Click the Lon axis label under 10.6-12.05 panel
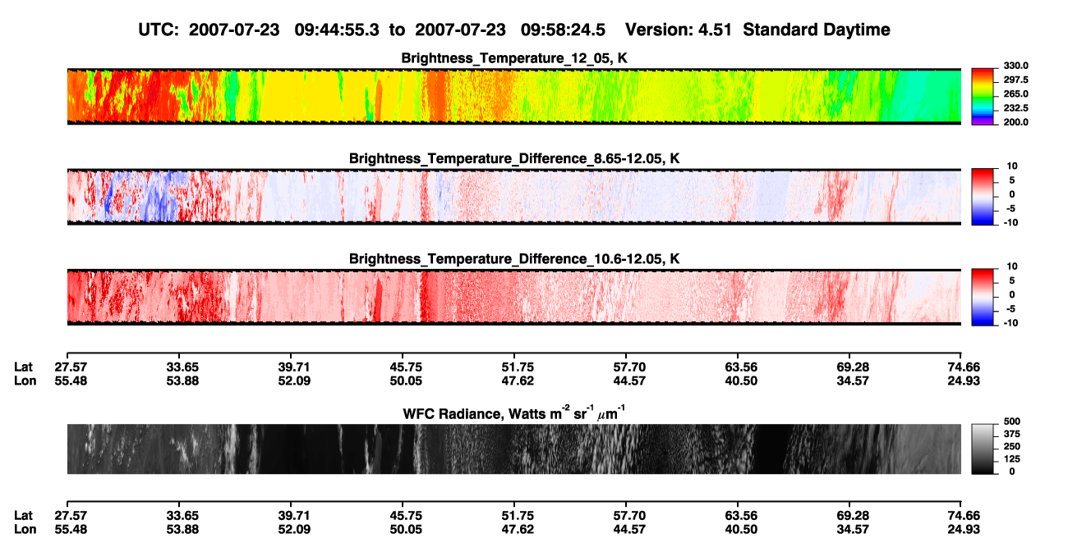1068x547 pixels. point(25,381)
